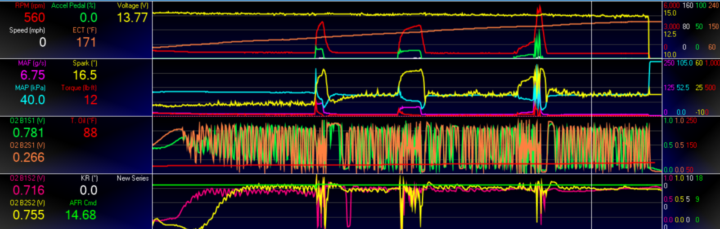The height and width of the screenshot is (229, 720).
Task: Select the RPM (rpm) channel label
Action: tap(30, 6)
